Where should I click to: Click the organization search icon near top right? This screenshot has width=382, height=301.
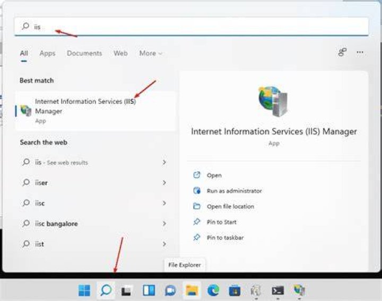coord(342,52)
